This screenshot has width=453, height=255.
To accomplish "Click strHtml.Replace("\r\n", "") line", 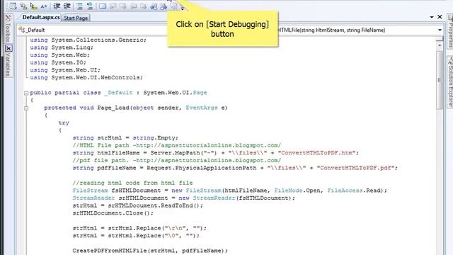I will (x=139, y=228).
